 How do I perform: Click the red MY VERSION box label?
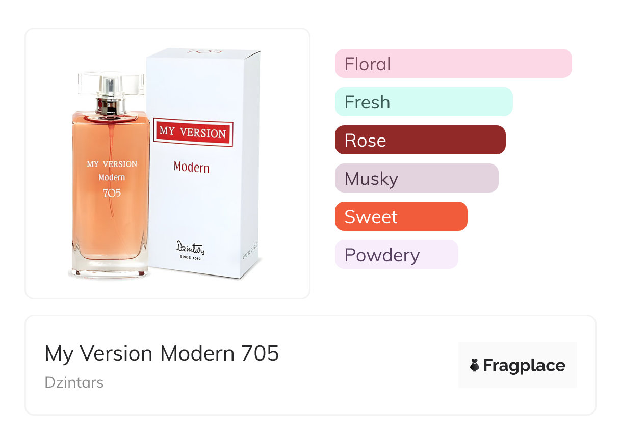coord(193,133)
